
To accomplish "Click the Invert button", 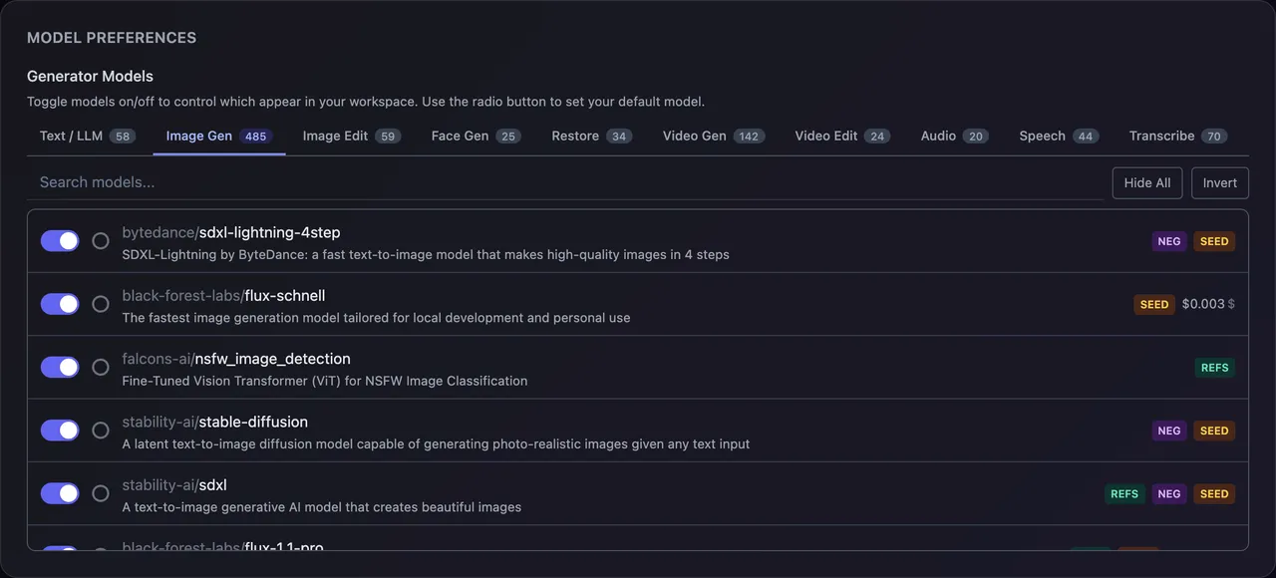I will pos(1220,182).
